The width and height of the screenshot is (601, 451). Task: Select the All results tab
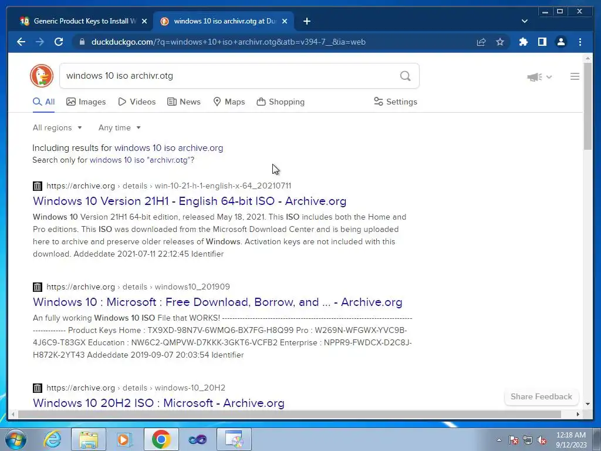tap(43, 102)
